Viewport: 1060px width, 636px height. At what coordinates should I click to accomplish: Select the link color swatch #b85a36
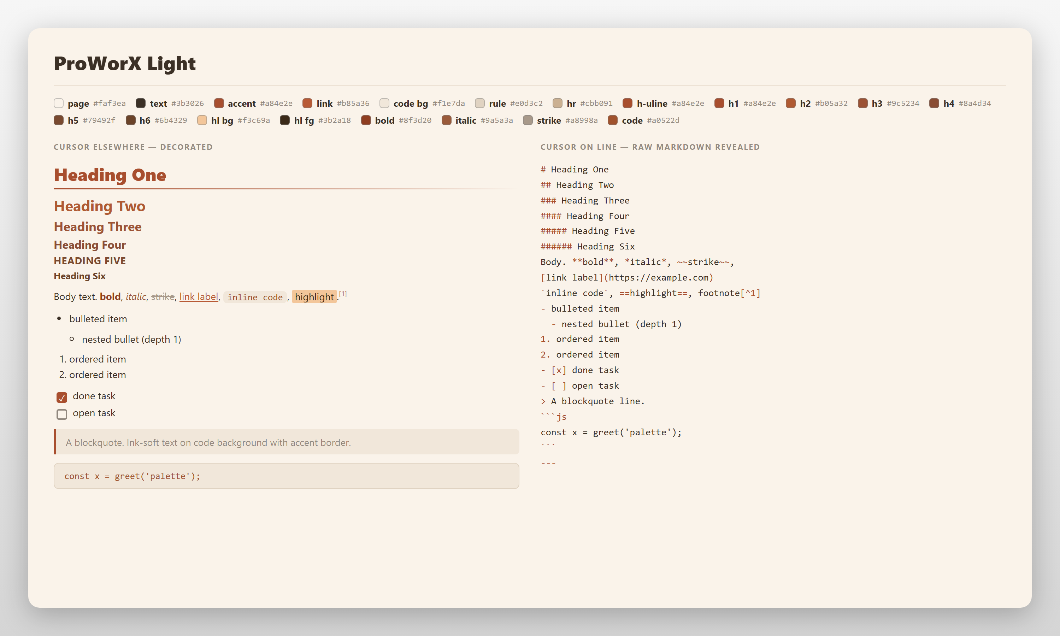pos(307,103)
